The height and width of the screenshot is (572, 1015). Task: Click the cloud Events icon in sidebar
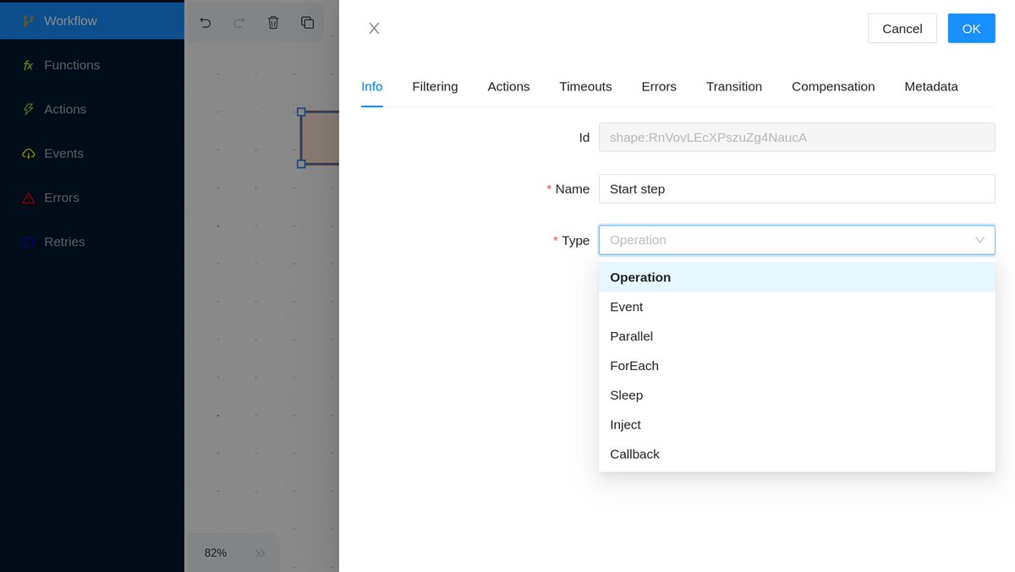pyautogui.click(x=28, y=154)
